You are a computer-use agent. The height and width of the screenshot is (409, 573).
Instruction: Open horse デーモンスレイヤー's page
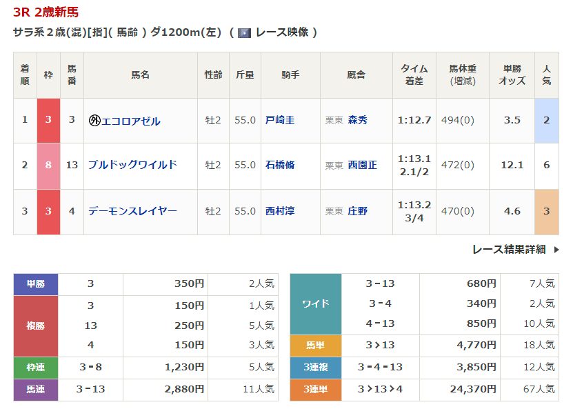[132, 211]
